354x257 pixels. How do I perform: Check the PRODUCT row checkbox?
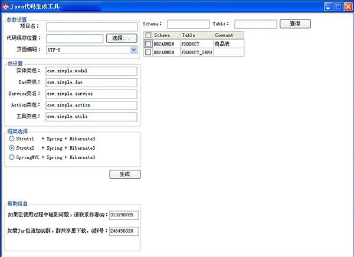point(148,44)
